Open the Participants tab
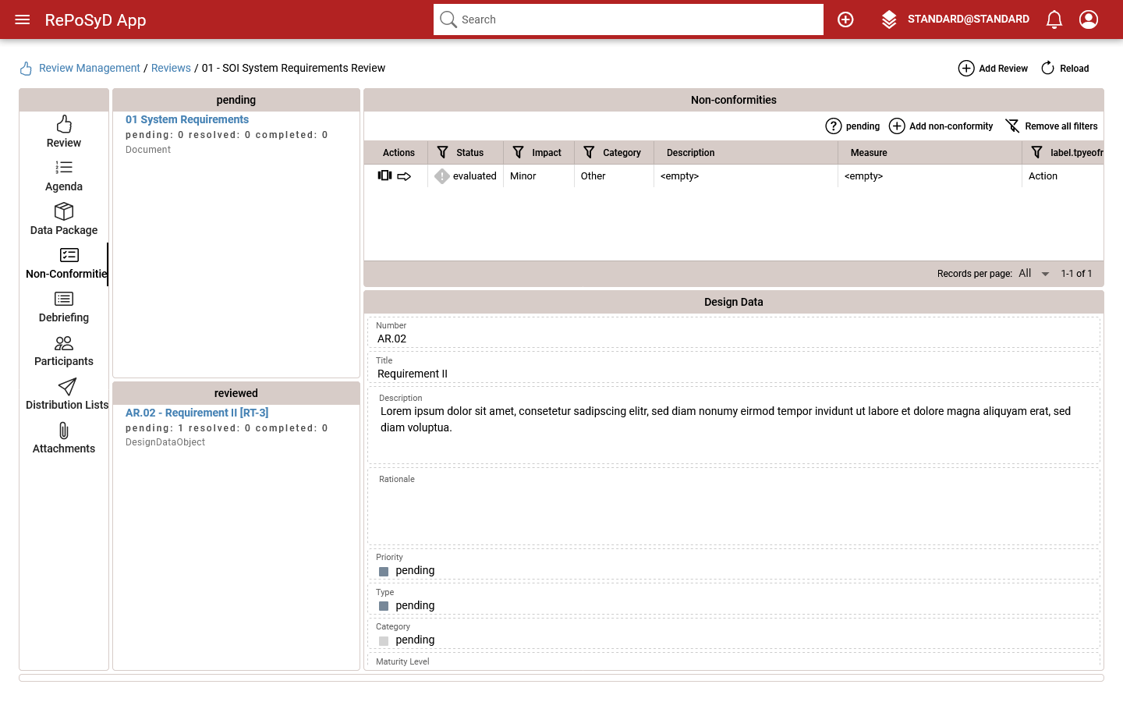This screenshot has height=702, width=1123. pos(64,351)
